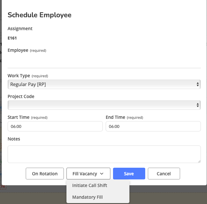The height and width of the screenshot is (204, 207).
Task: Click the E161 assignment label
Action: (12, 38)
